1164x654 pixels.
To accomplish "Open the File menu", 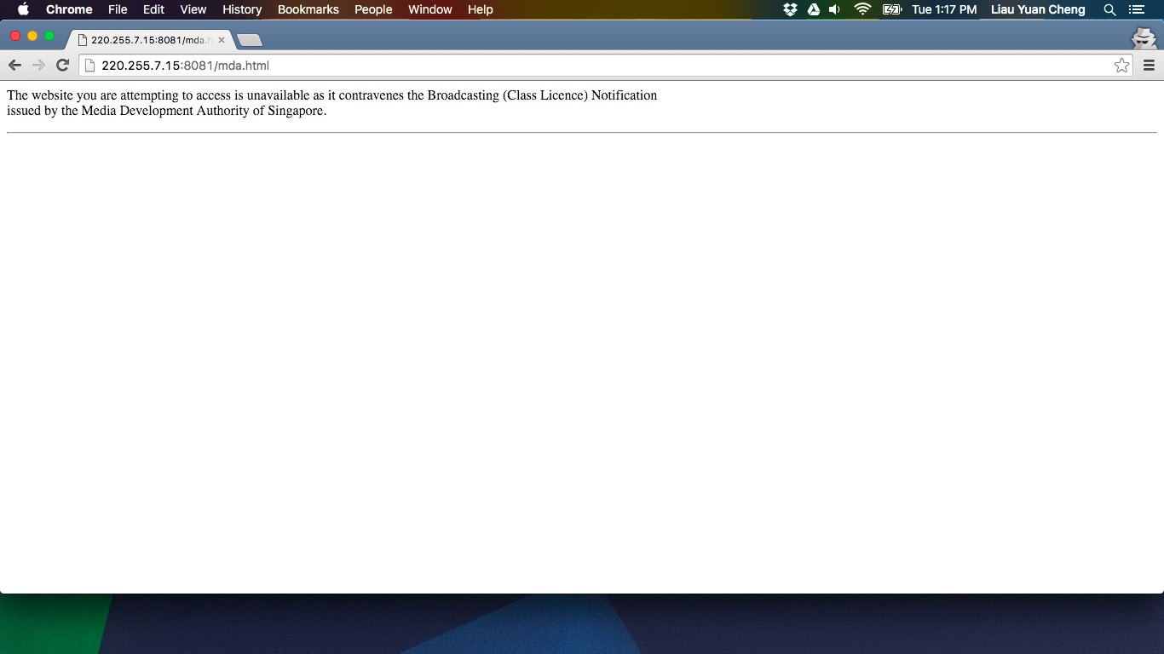I will tap(118, 9).
